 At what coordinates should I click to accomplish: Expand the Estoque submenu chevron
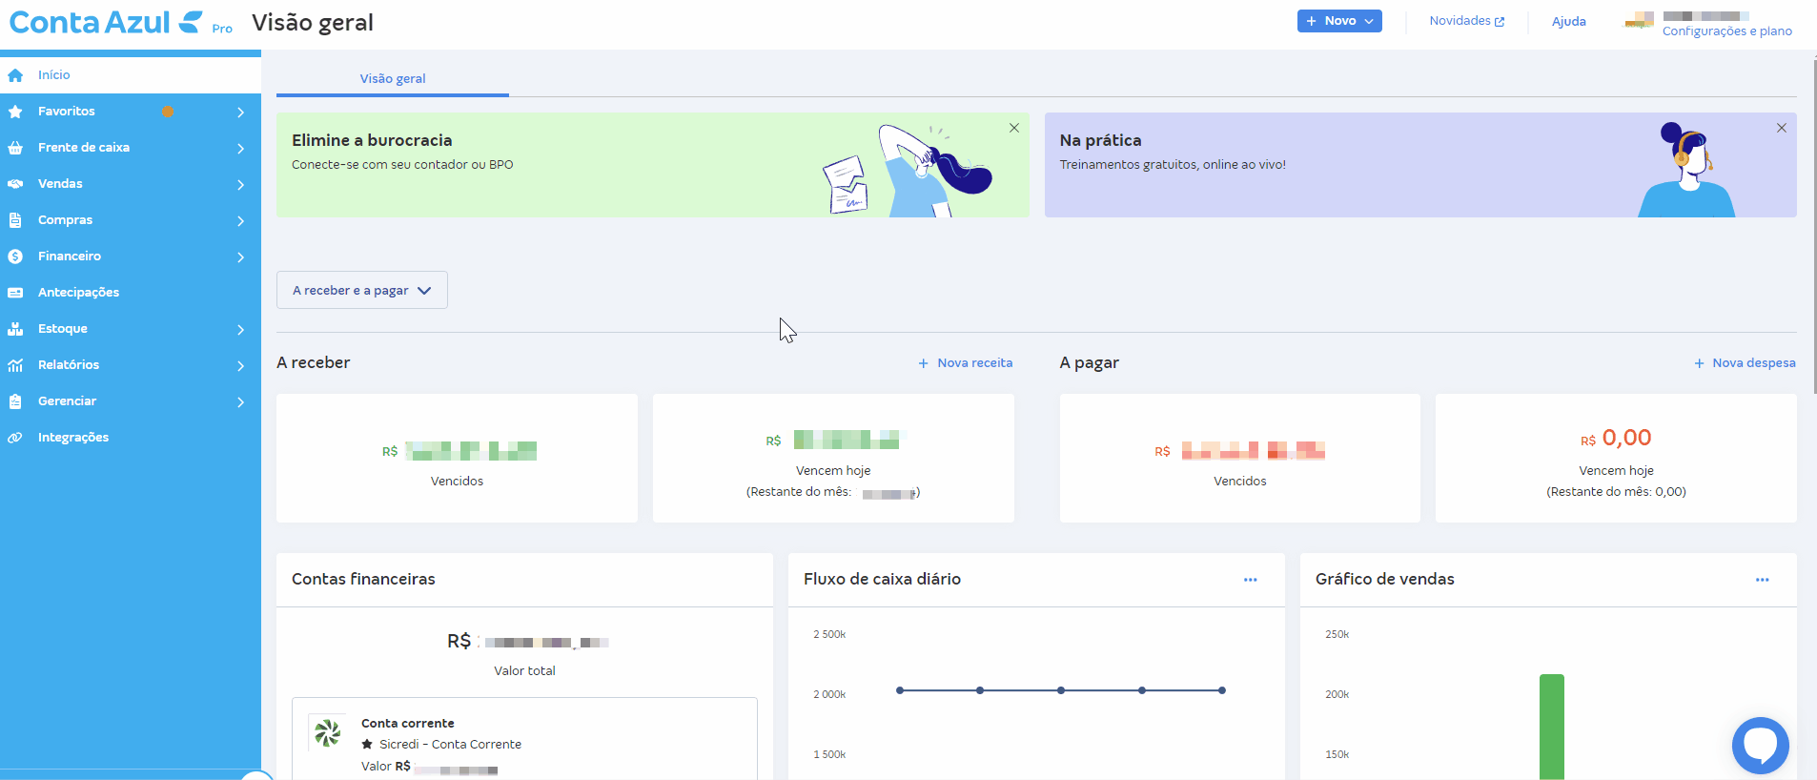(x=240, y=330)
